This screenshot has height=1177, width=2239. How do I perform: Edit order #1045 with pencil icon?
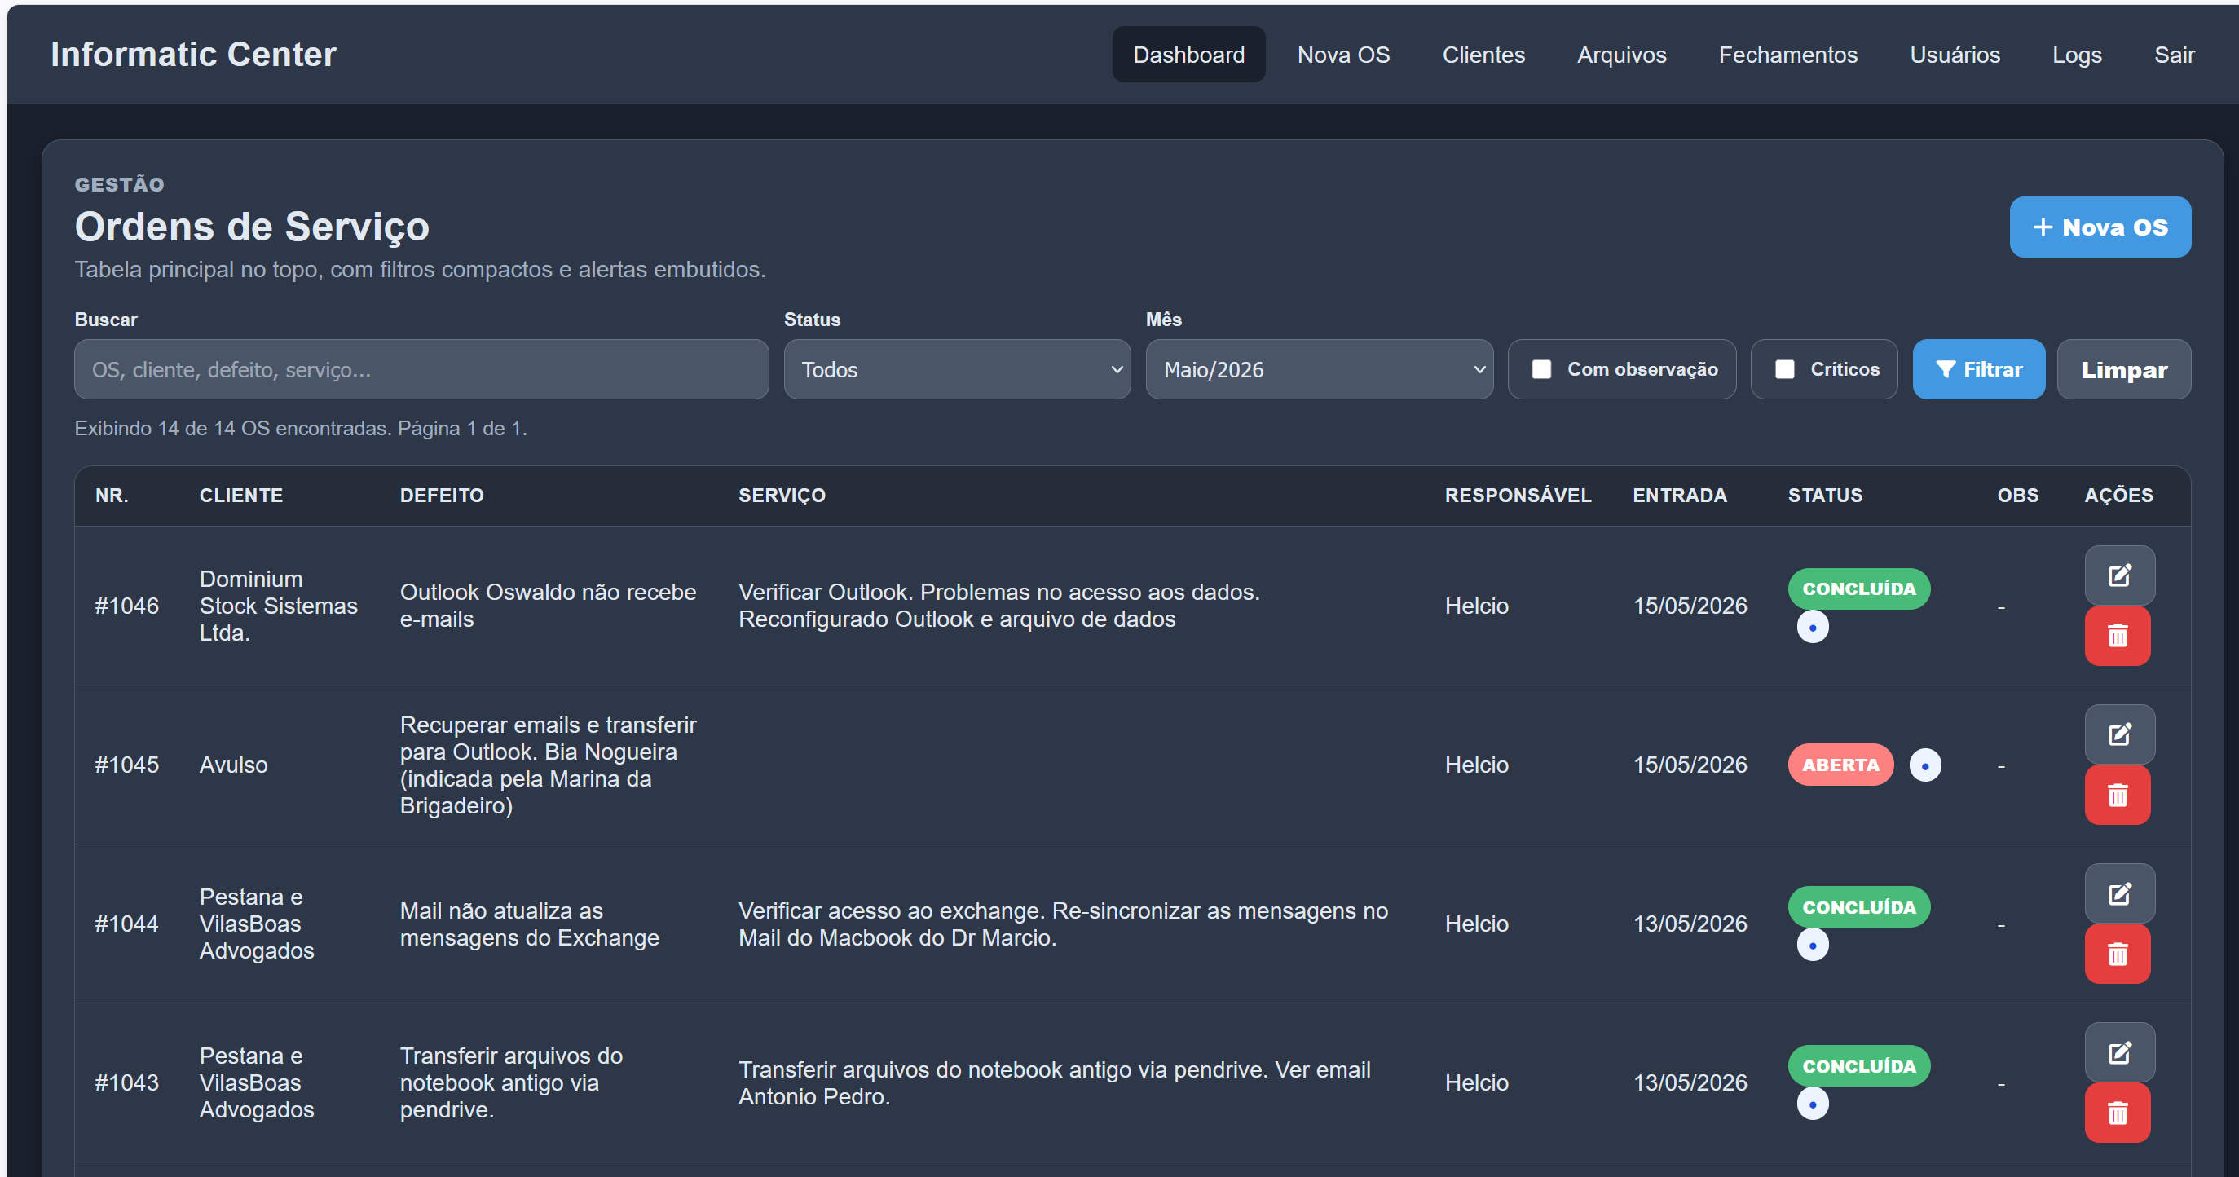(x=2119, y=734)
